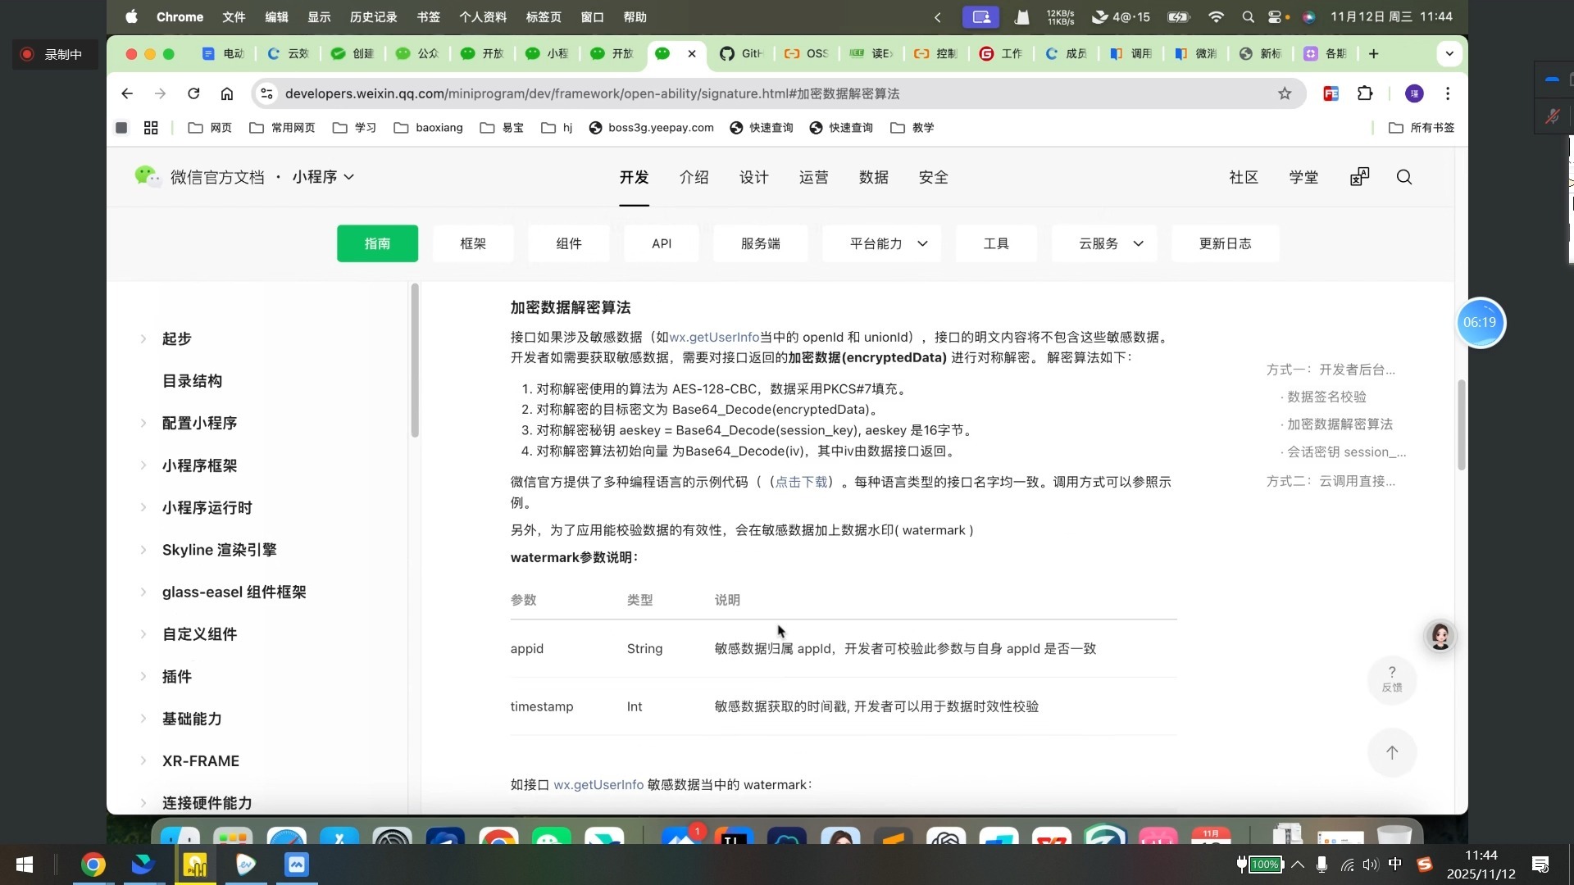The height and width of the screenshot is (885, 1574).
Task: Open the 反馈 feedback question button
Action: coord(1391,678)
